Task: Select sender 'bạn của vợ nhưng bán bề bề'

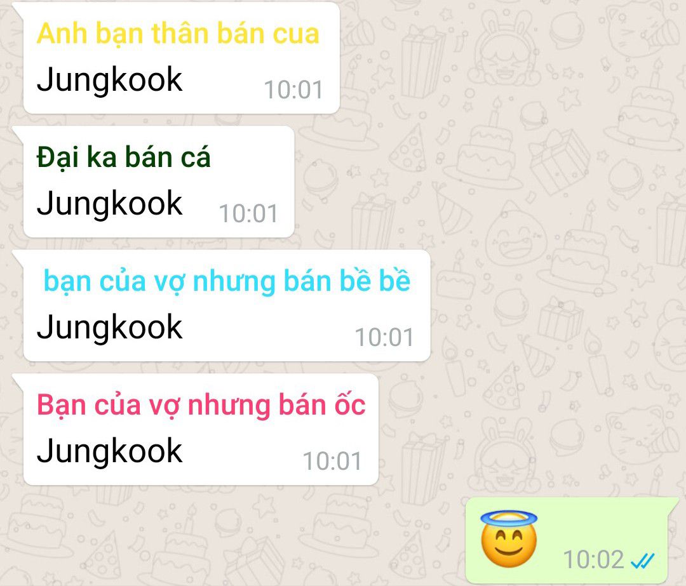Action: 227,281
